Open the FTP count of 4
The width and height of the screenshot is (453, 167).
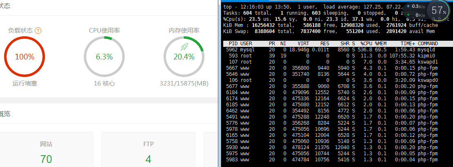click(148, 158)
